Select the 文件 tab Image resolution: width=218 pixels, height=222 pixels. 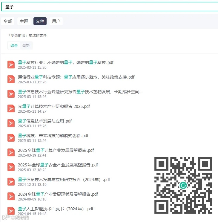pos(40,21)
